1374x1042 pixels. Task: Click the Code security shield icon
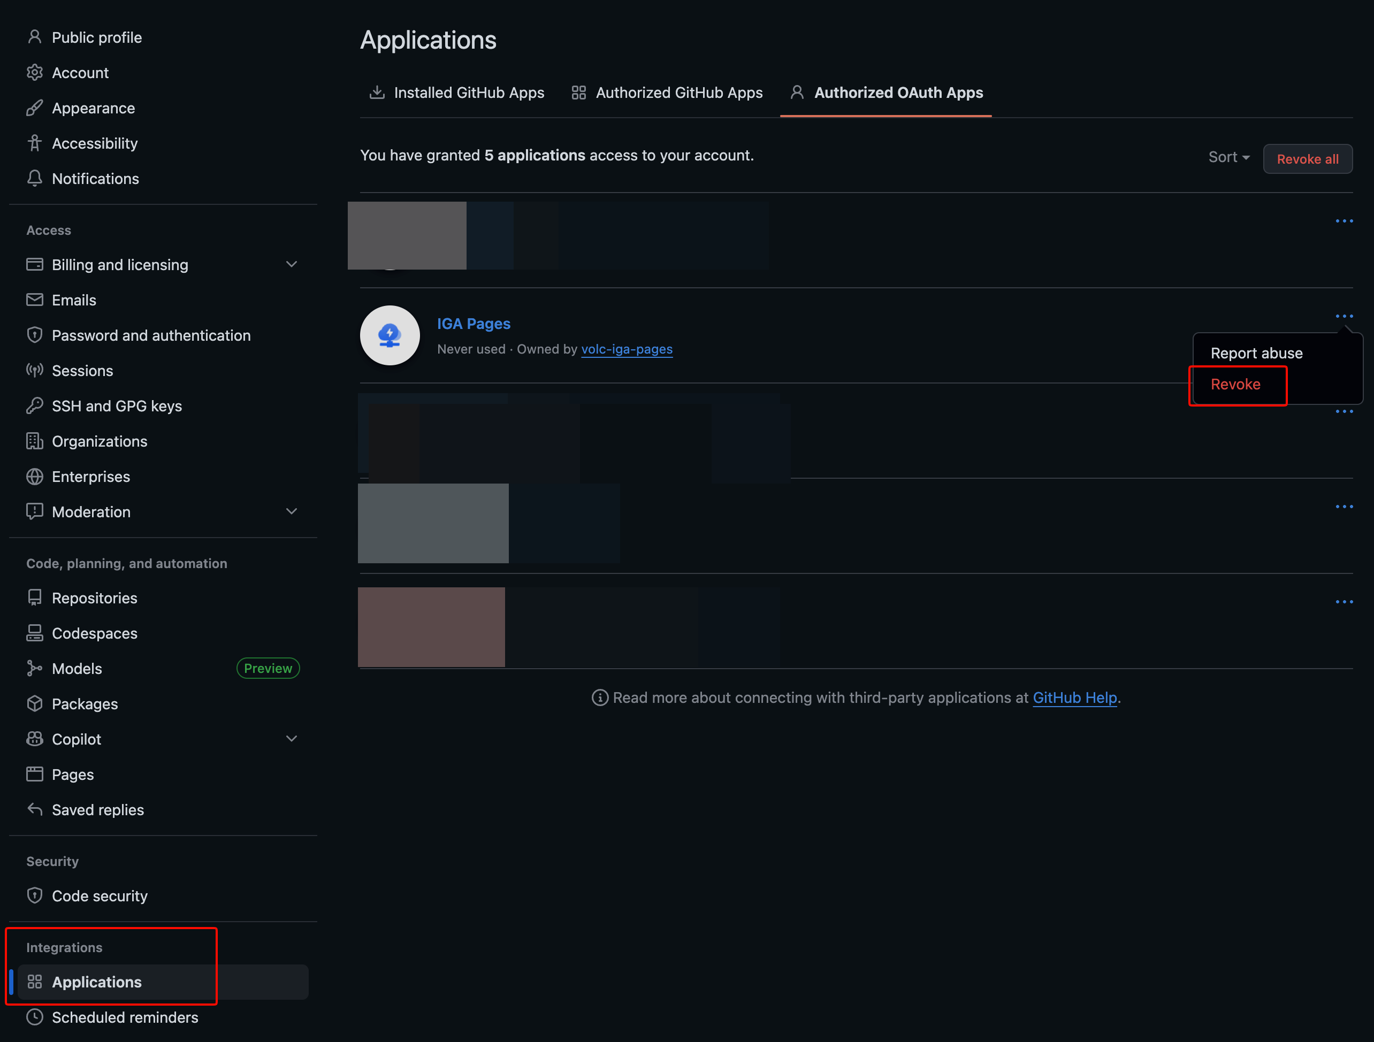click(x=35, y=896)
